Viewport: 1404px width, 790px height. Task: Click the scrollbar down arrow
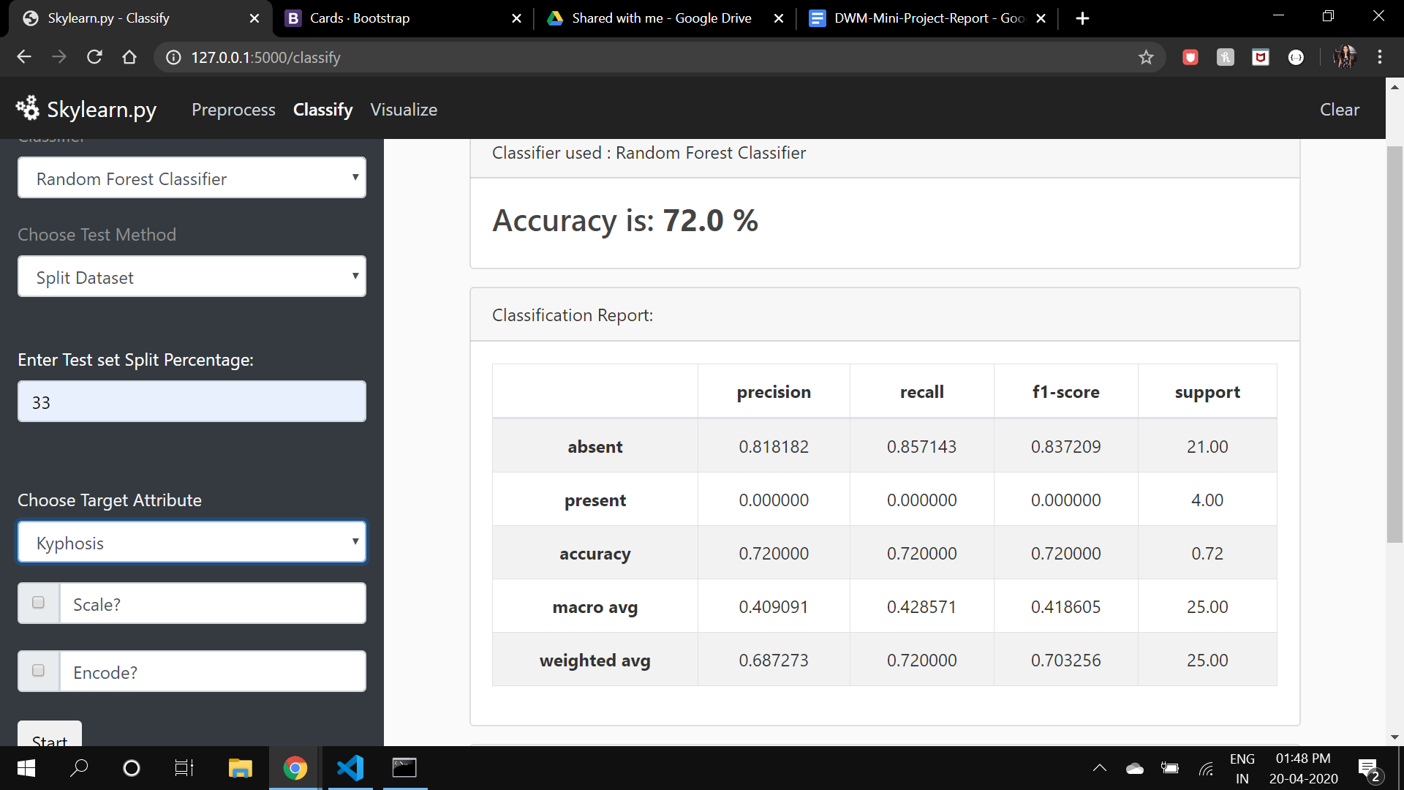[1394, 737]
